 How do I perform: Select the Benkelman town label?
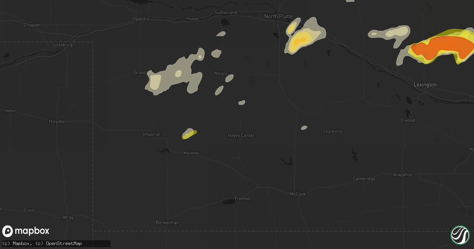coord(167,223)
